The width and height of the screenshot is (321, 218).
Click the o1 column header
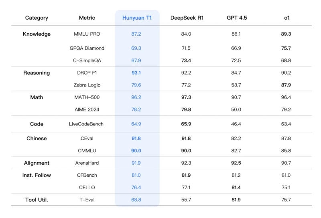[286, 18]
